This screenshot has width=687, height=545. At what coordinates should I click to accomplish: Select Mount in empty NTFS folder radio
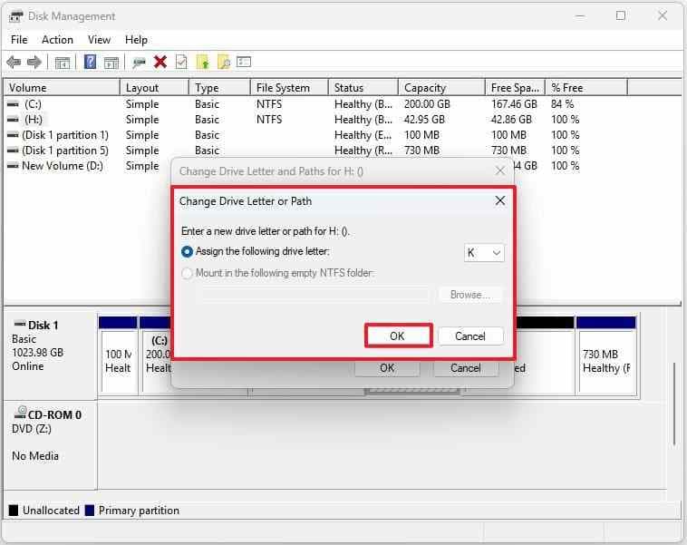pyautogui.click(x=187, y=273)
